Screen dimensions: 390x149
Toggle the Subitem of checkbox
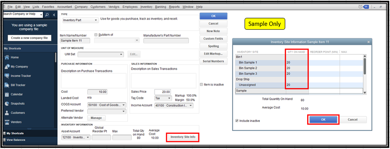click(x=96, y=35)
